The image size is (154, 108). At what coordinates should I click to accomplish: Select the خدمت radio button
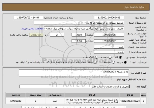click(110, 57)
